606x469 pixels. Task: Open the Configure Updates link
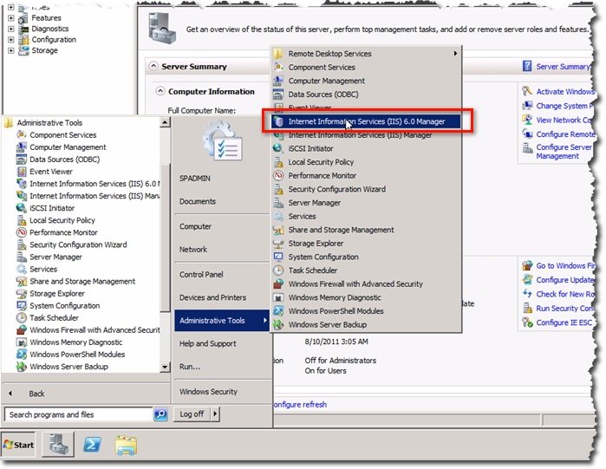[564, 280]
